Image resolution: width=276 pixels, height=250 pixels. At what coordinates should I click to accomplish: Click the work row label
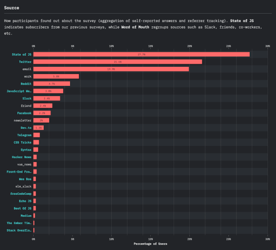28,77
